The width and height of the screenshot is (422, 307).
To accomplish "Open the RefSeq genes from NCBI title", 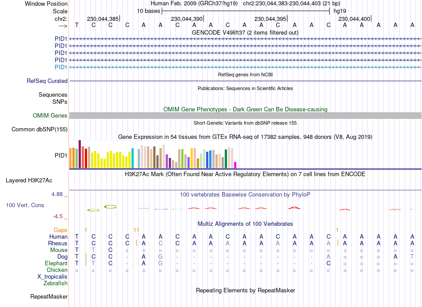I will (245, 75).
